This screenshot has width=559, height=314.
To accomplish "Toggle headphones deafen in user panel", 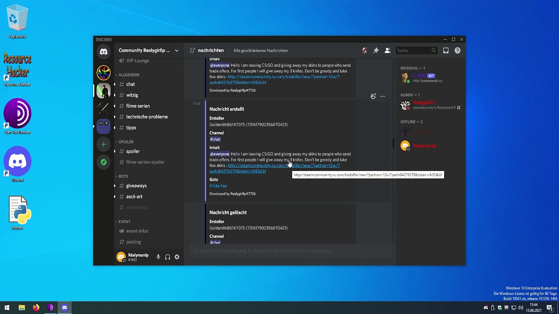I will coord(168,257).
